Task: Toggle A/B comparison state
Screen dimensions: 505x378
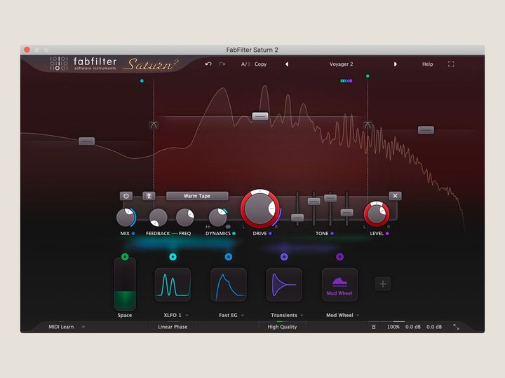Action: coord(245,64)
